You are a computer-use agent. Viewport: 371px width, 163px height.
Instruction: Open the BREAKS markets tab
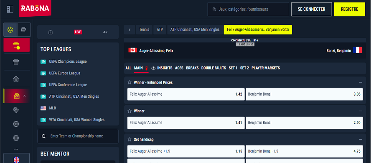click(192, 68)
